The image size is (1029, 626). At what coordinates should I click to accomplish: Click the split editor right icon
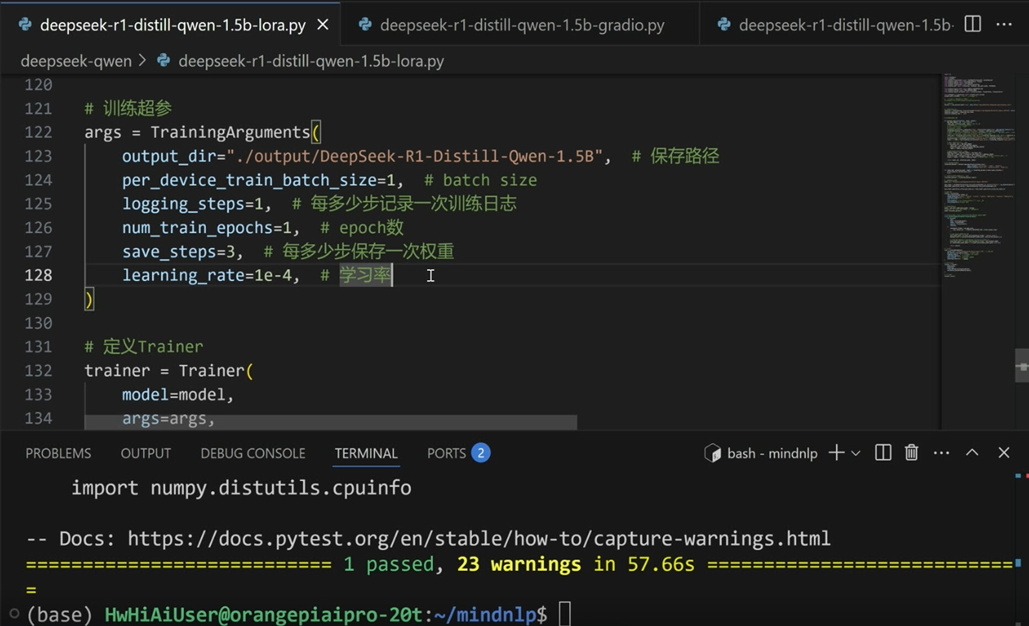pos(973,24)
